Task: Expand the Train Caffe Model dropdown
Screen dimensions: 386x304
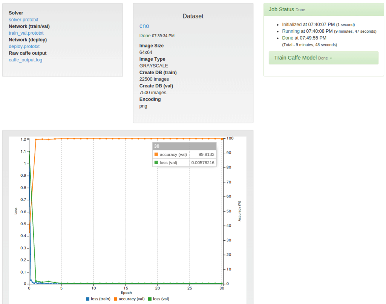Action: click(323, 58)
